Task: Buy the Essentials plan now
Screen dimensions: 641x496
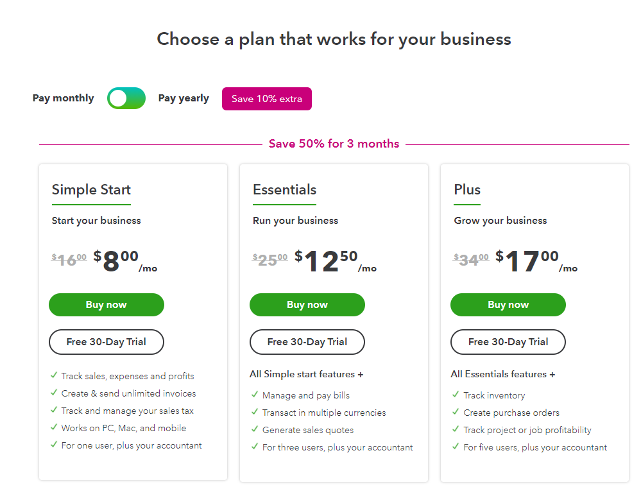Action: [x=307, y=305]
